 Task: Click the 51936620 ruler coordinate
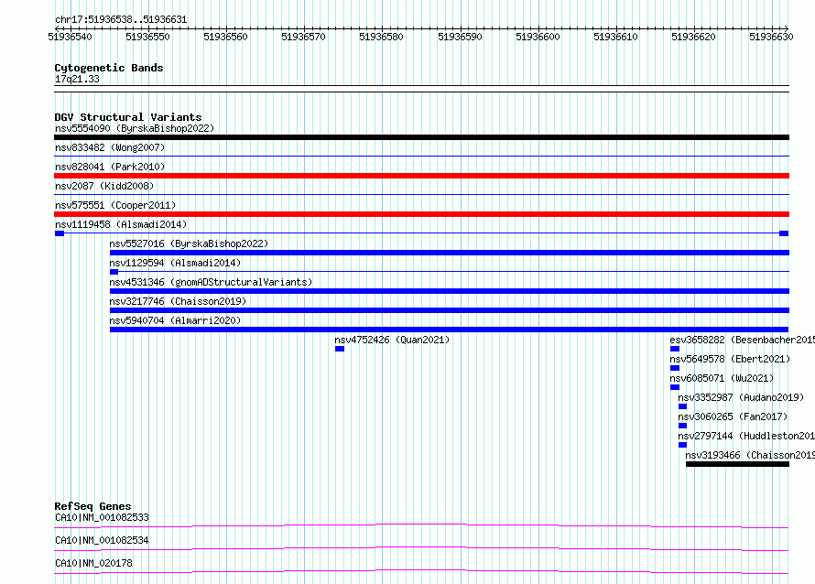694,37
